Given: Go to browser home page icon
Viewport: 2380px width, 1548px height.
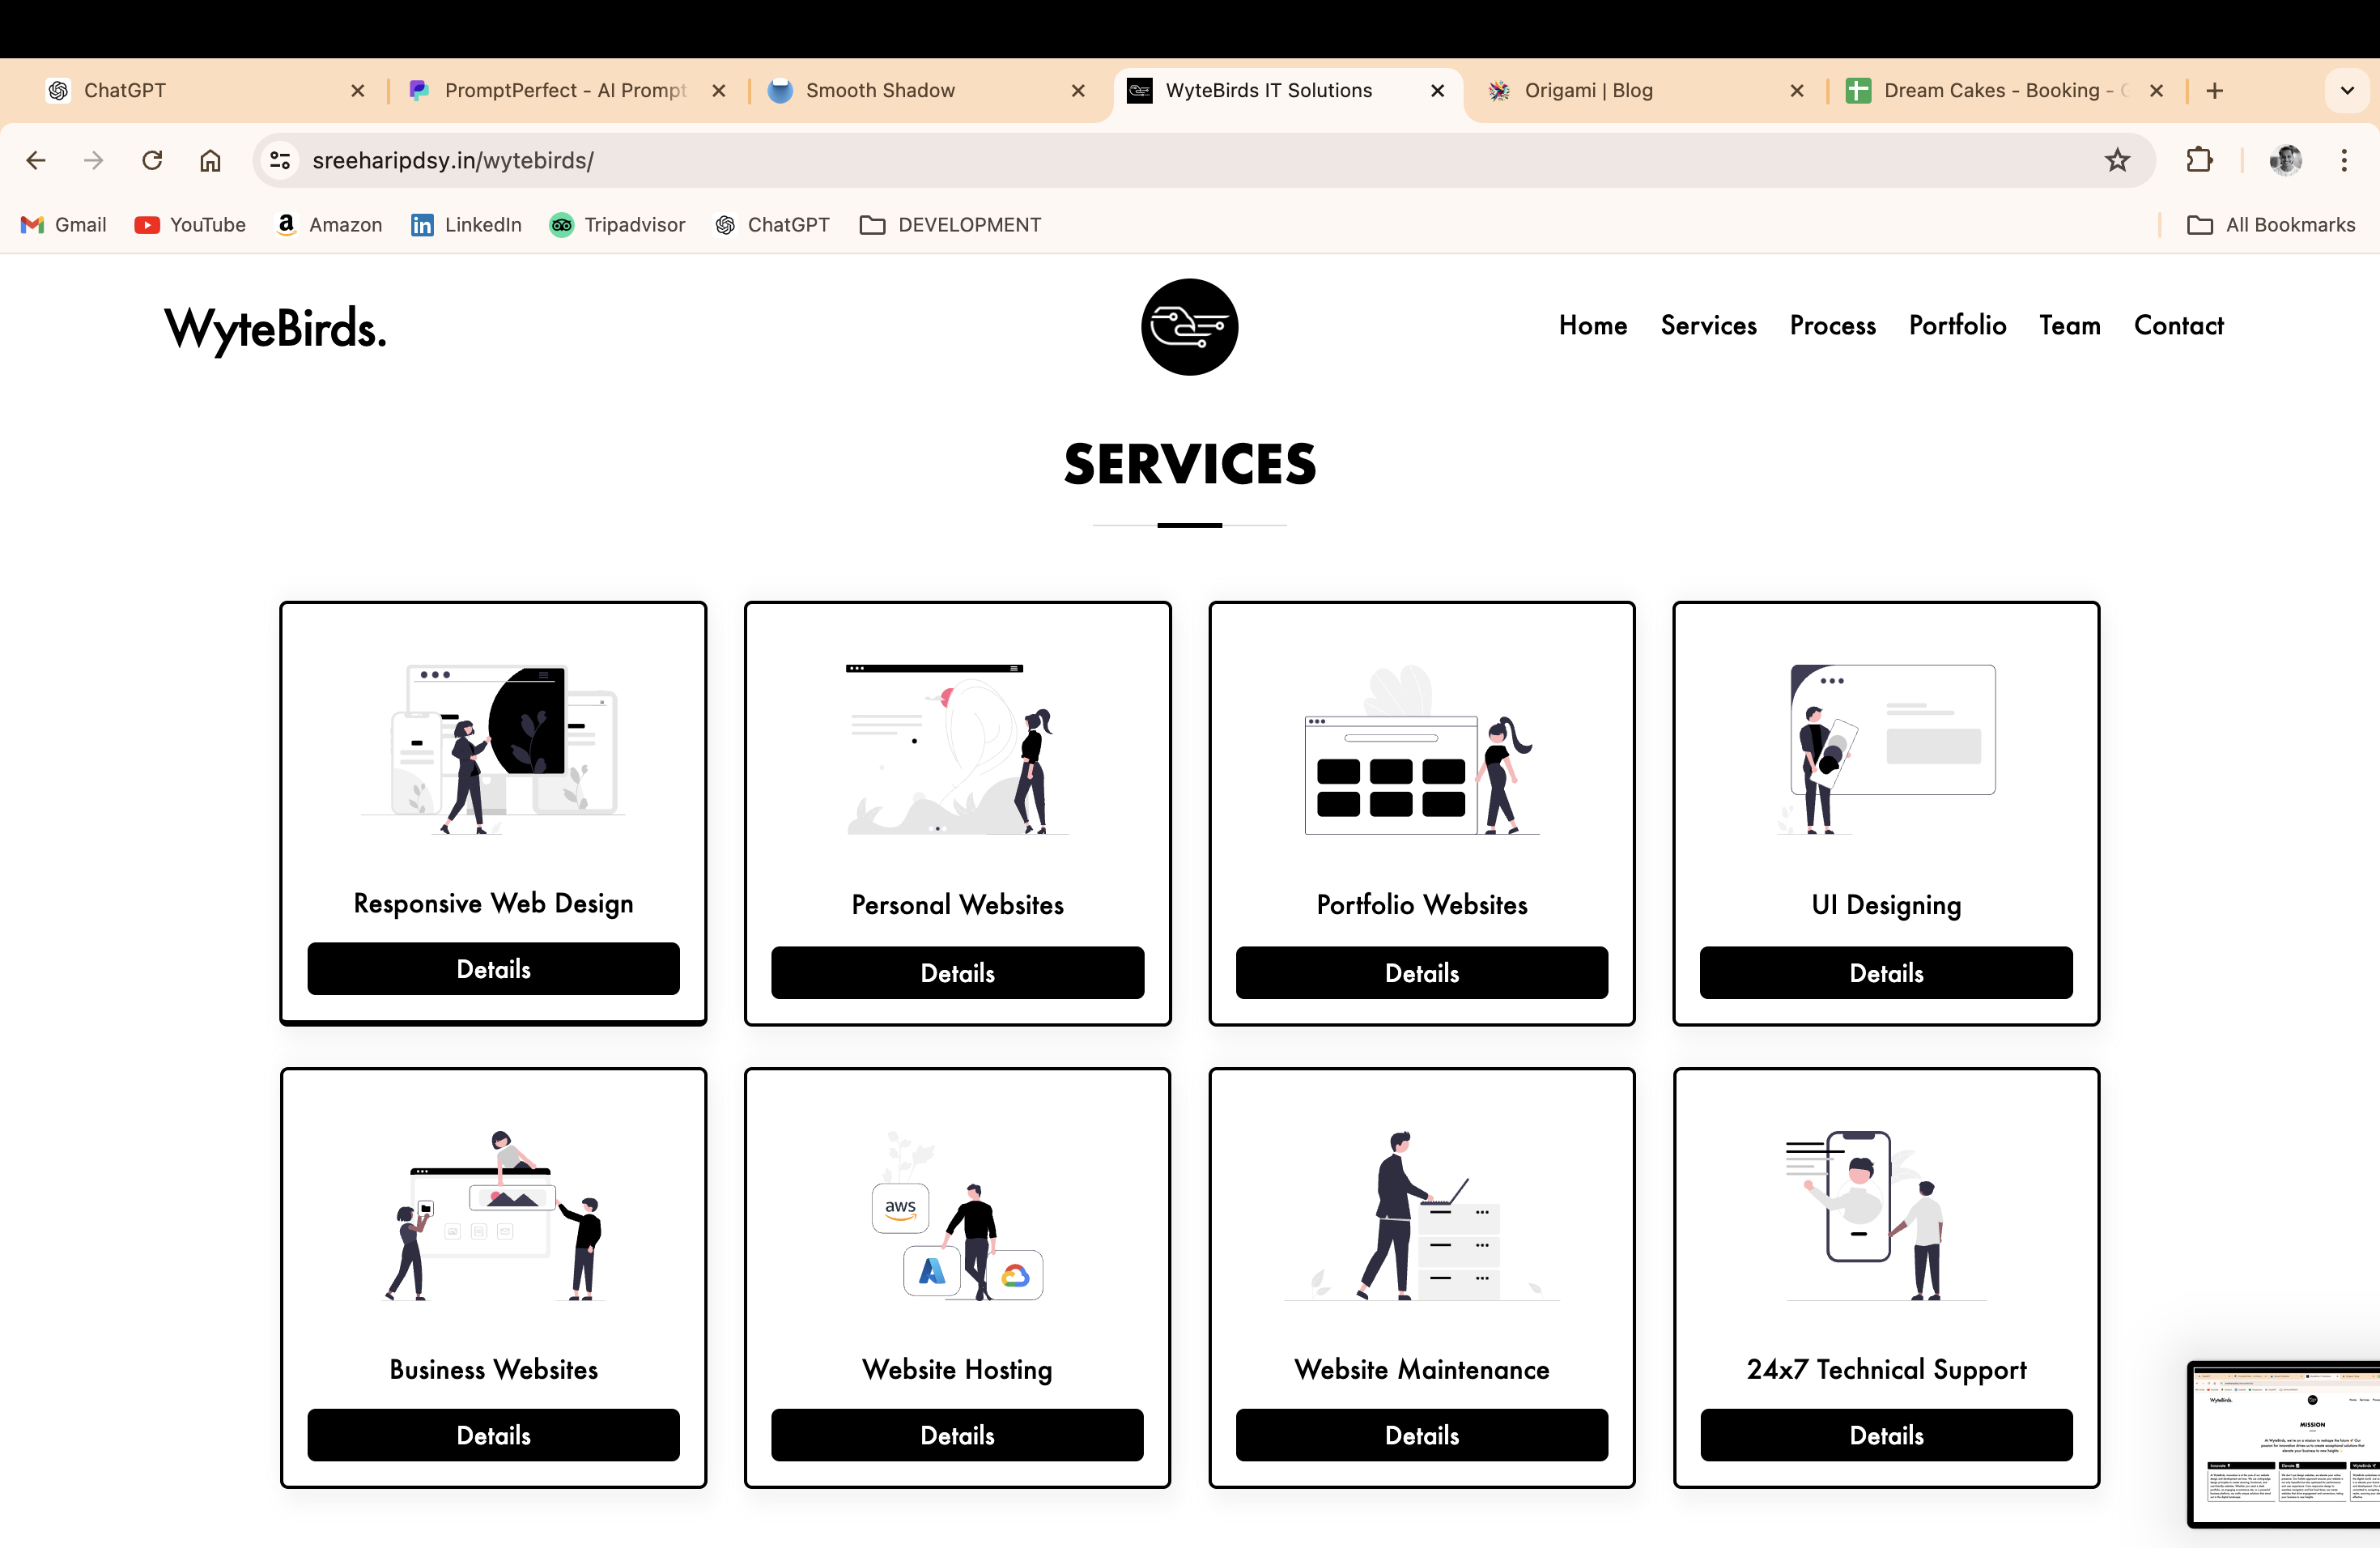Looking at the screenshot, I should 210,160.
